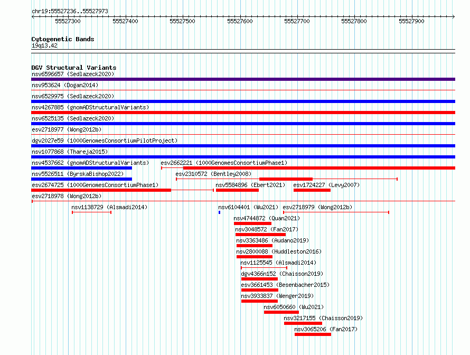Open the nsv953624 (Dogan2014) variant label
The width and height of the screenshot is (470, 355).
(65, 85)
